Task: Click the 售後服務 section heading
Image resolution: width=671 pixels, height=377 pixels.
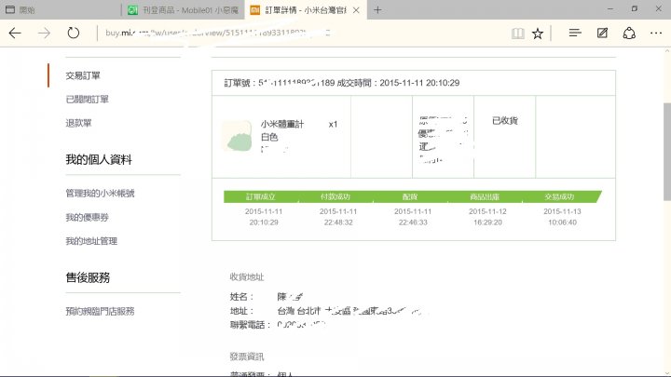Action: pyautogui.click(x=88, y=277)
